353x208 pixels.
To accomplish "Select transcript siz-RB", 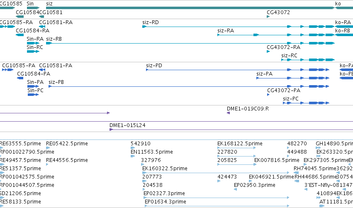I will pos(54,39).
